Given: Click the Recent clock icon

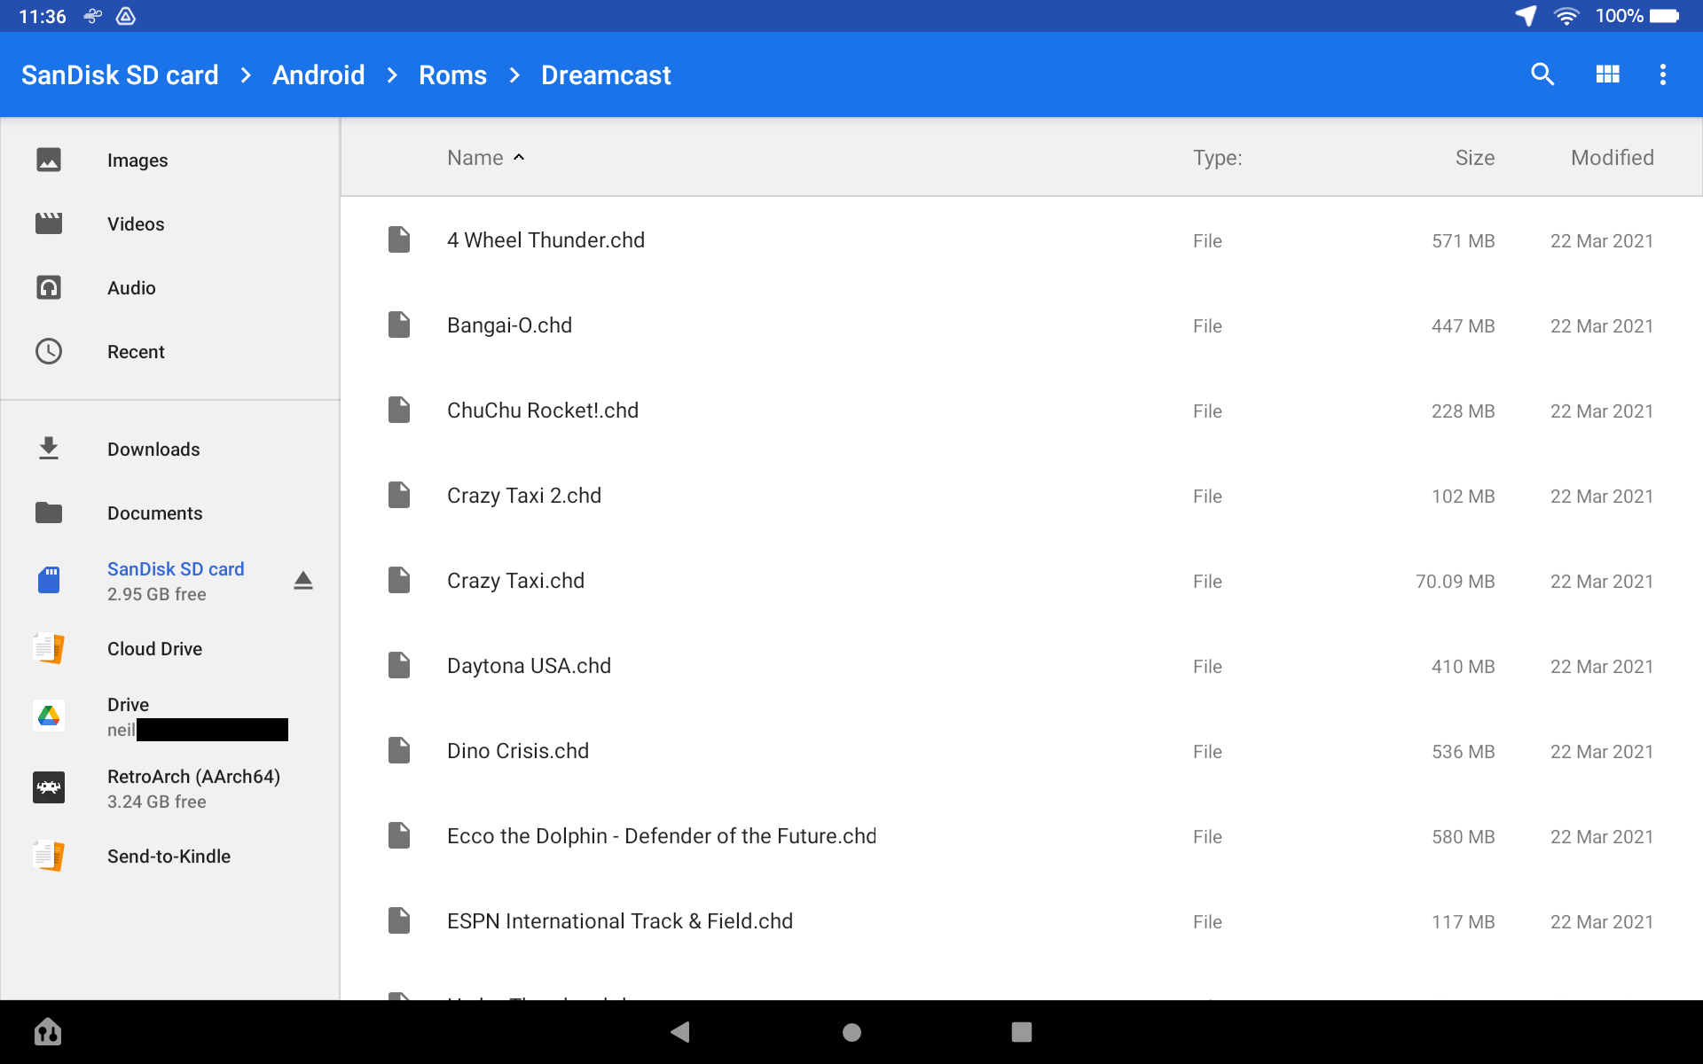Looking at the screenshot, I should [x=49, y=351].
